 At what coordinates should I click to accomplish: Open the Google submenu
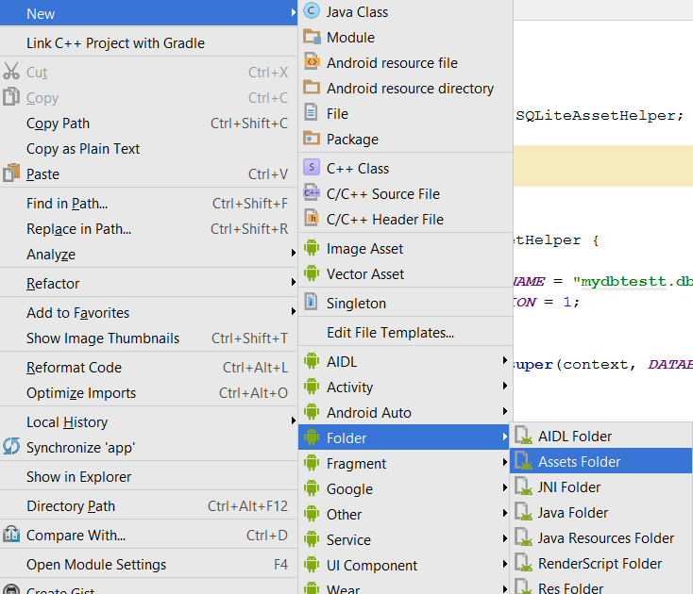[405, 489]
